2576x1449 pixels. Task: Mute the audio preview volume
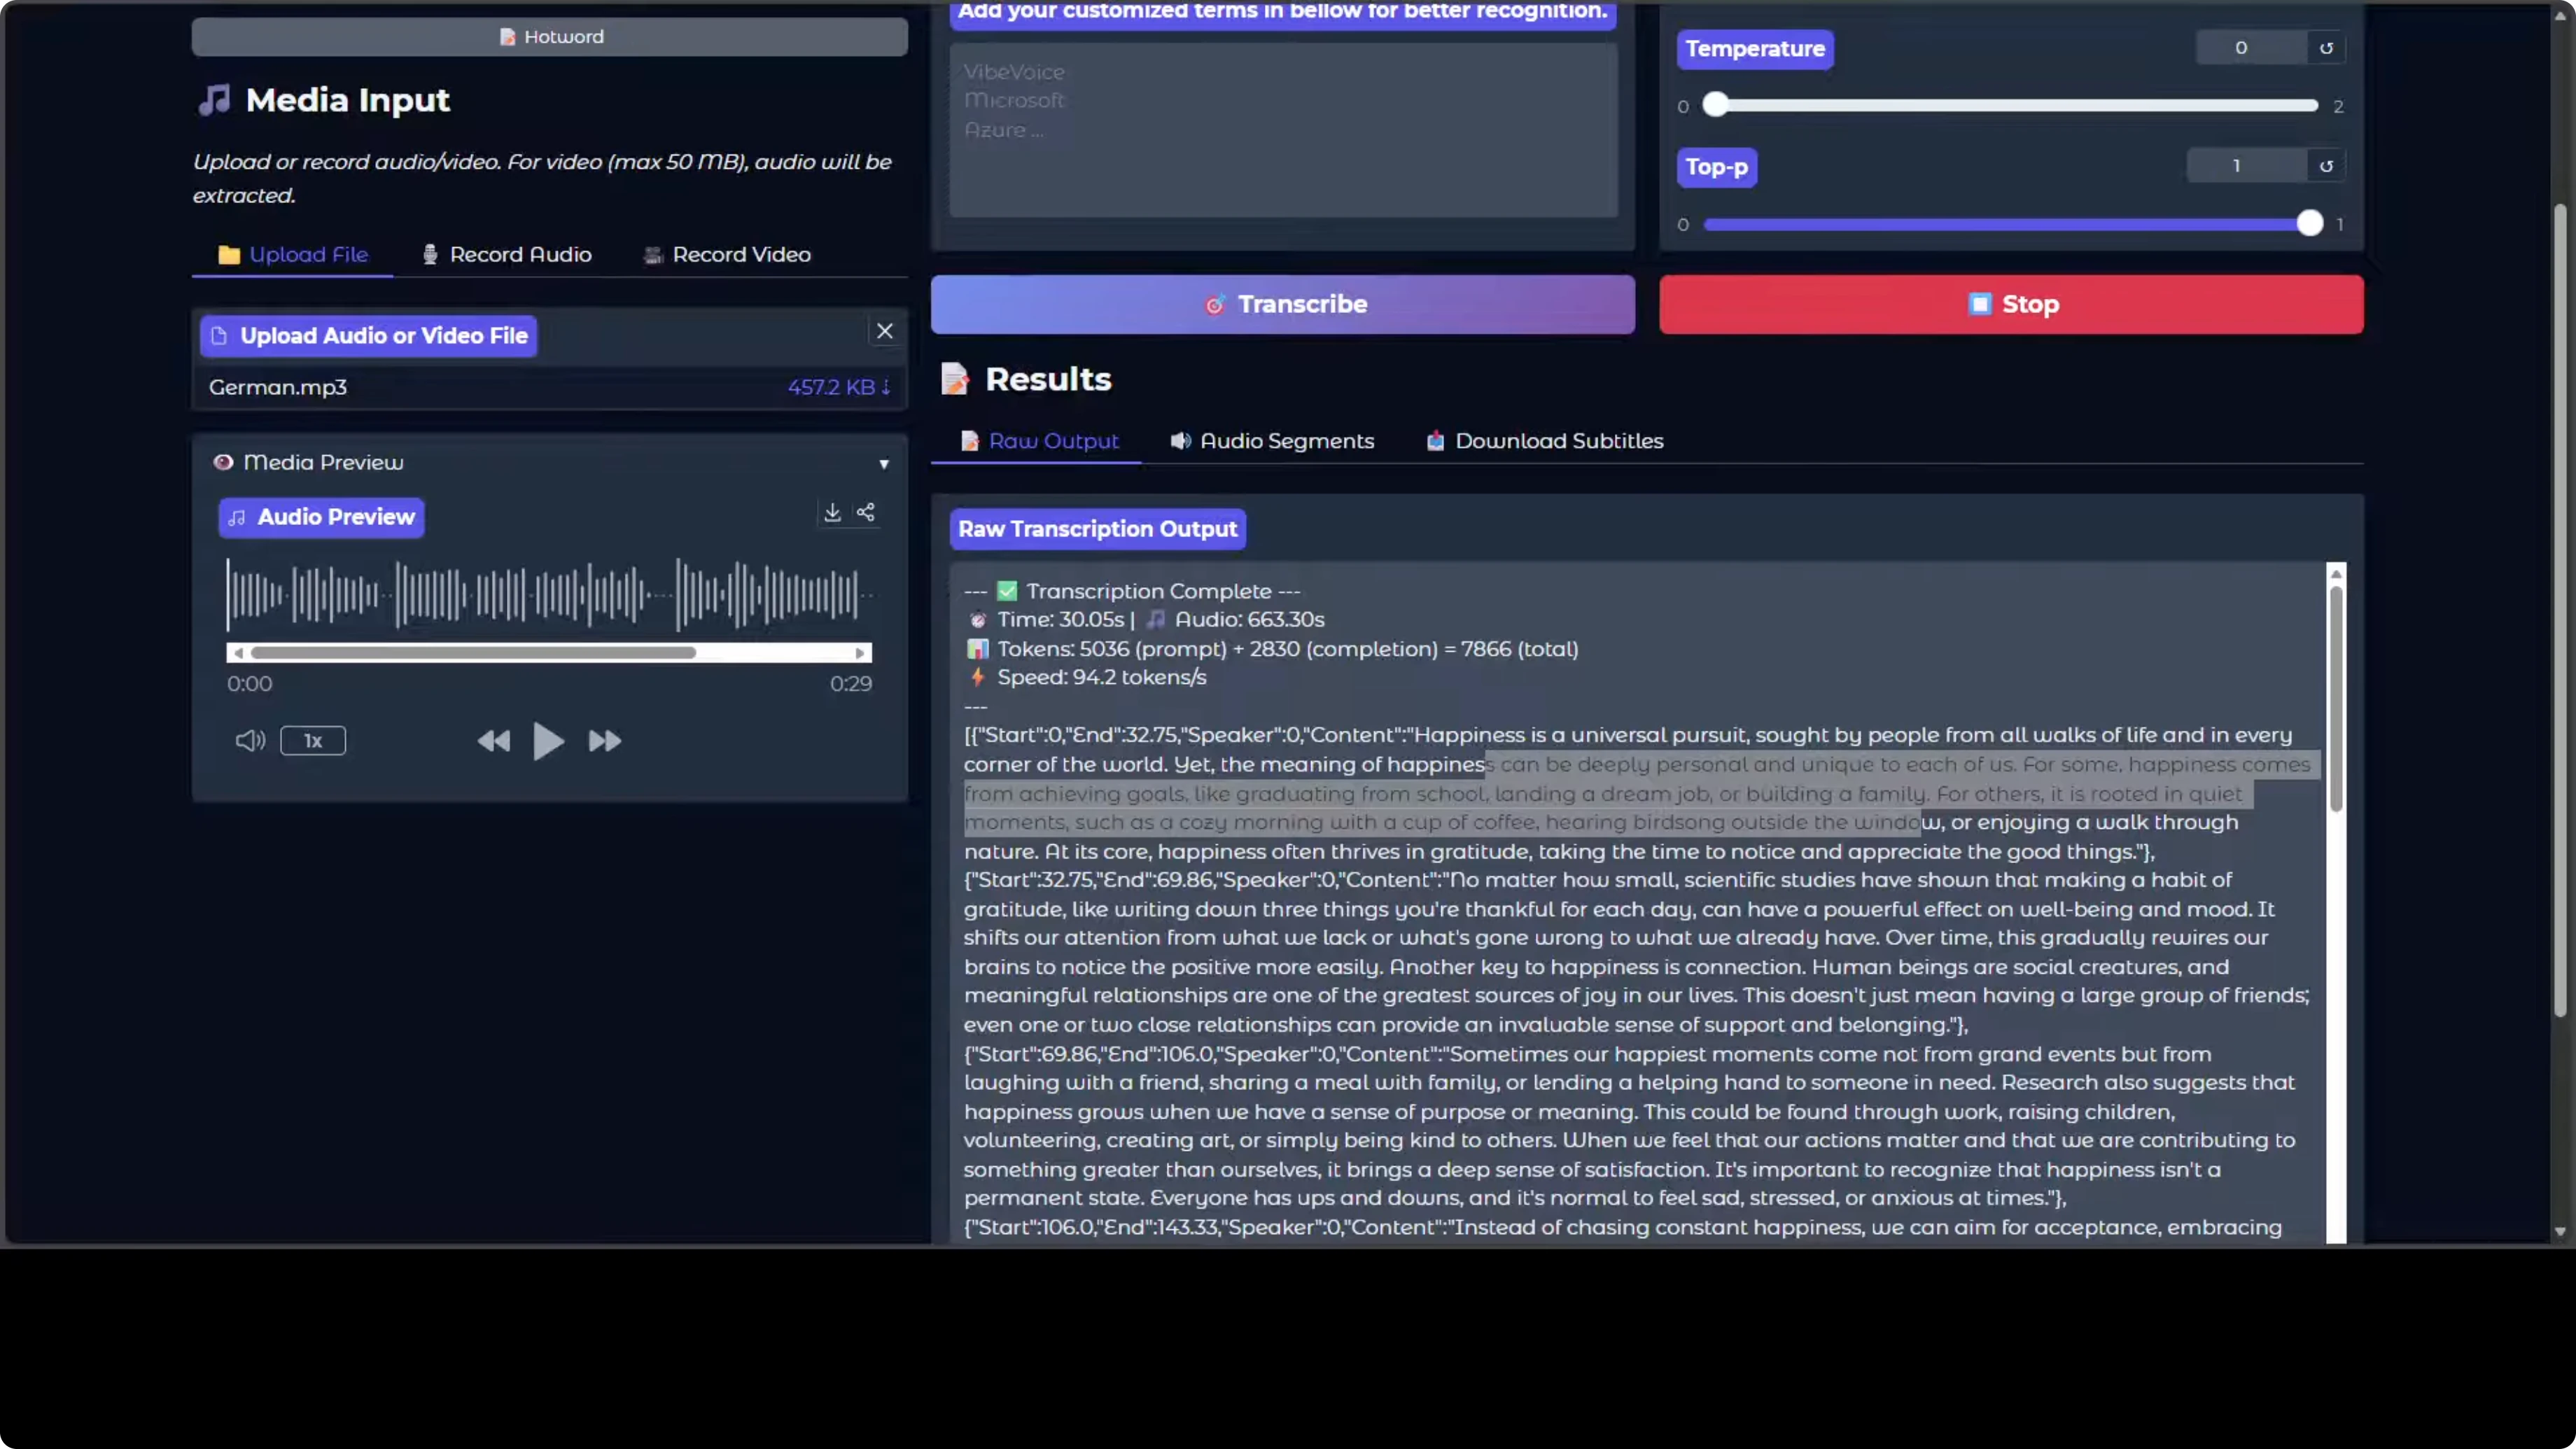pos(249,741)
